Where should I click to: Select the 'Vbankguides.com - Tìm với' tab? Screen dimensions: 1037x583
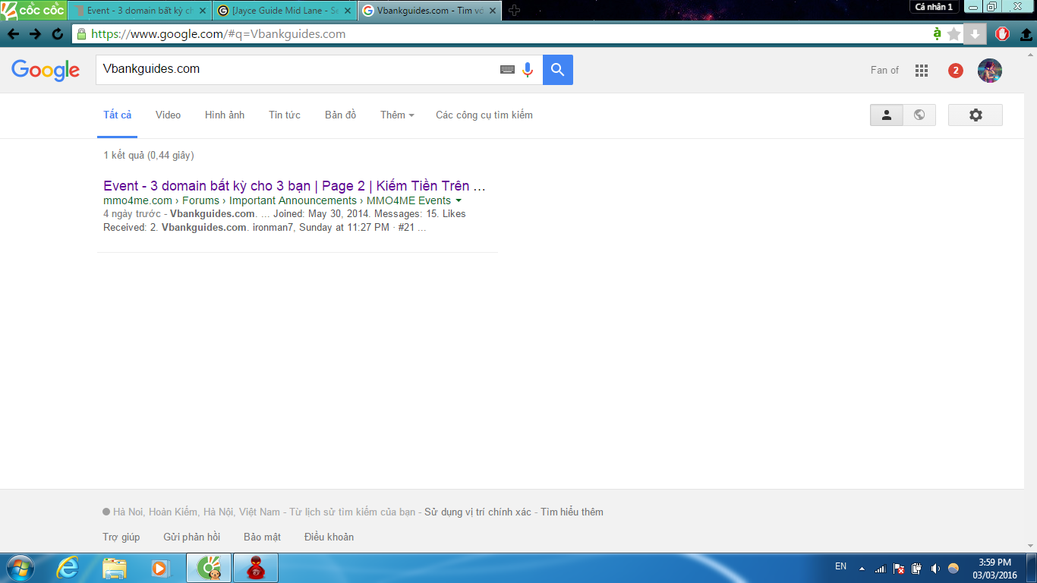(429, 11)
